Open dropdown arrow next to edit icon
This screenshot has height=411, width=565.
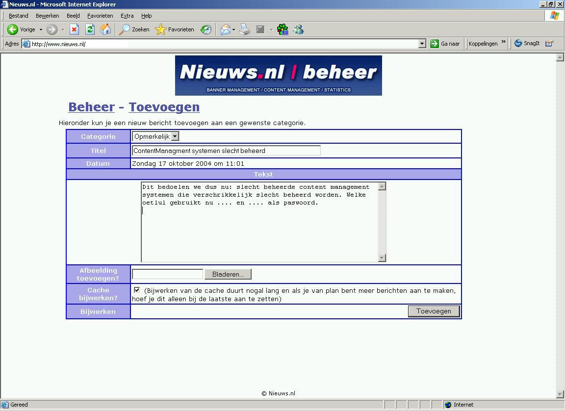(271, 29)
